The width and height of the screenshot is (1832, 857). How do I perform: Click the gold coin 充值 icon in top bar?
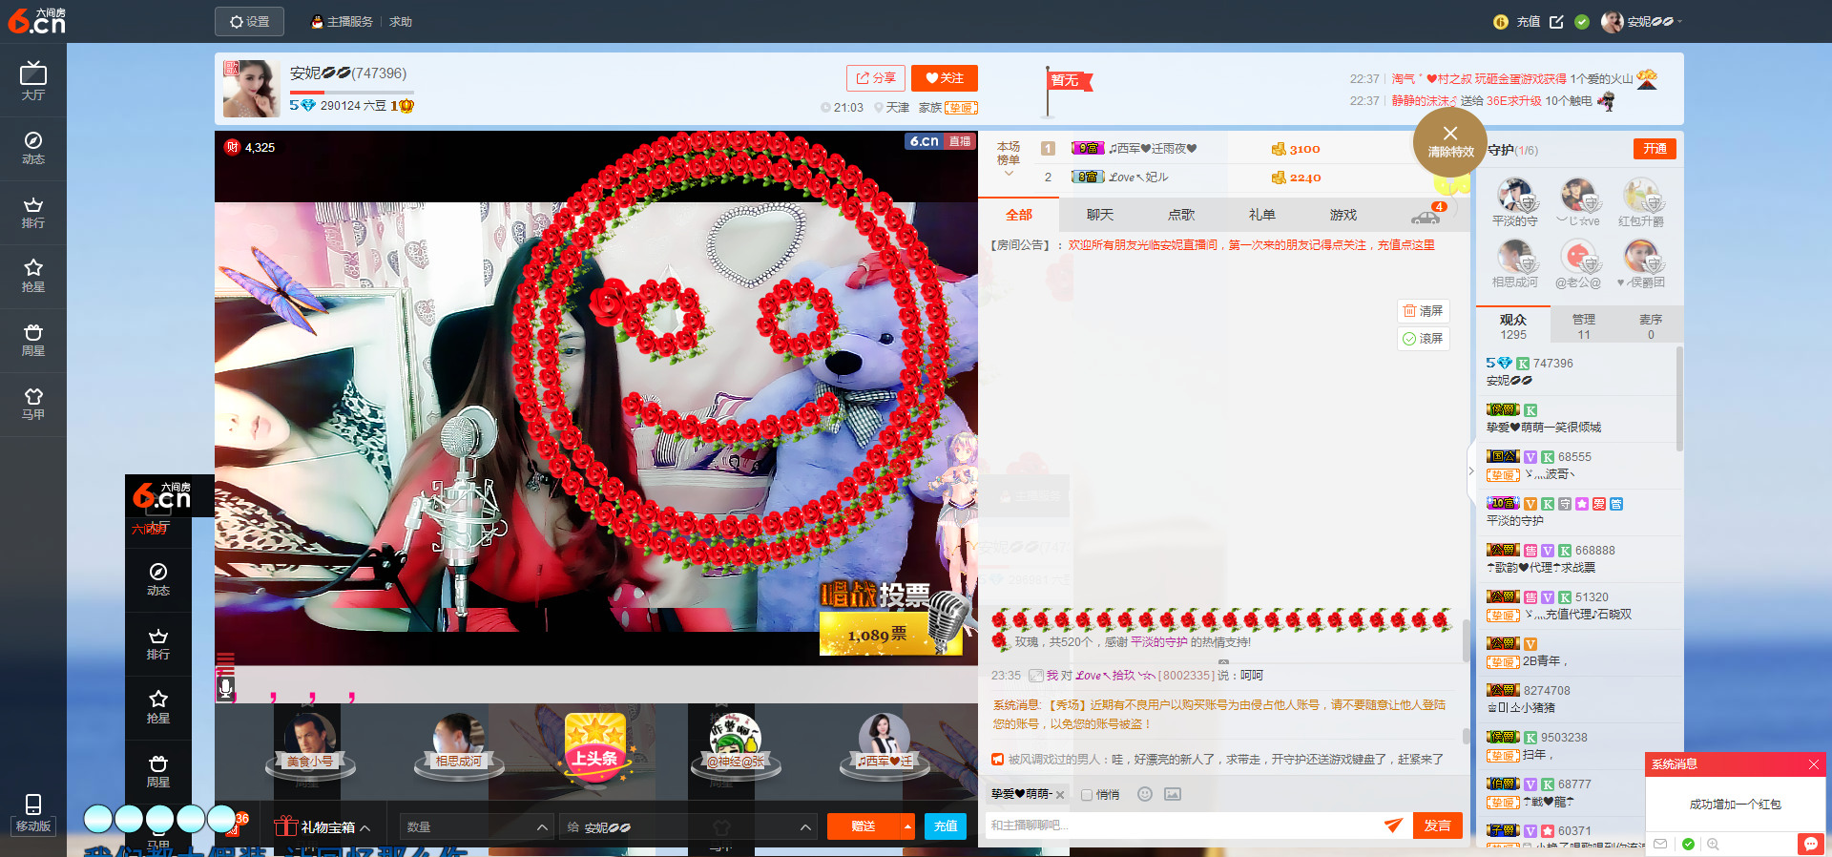coord(1501,21)
